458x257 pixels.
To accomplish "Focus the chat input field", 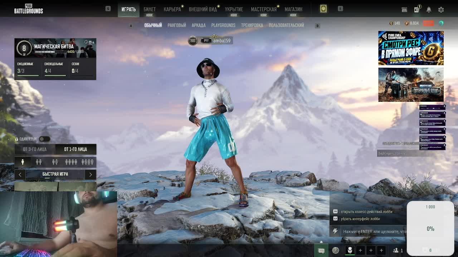I will click(374, 231).
